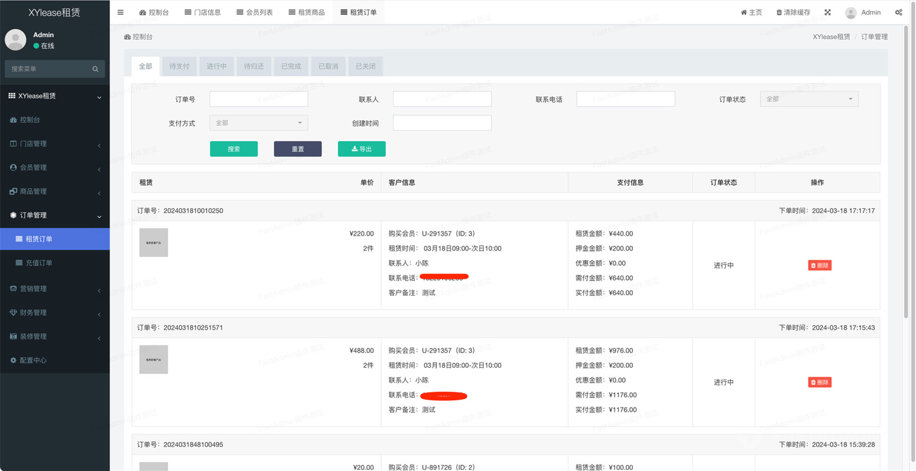The height and width of the screenshot is (471, 916).
Task: Click product thumbnail of order 2024031810251571
Action: click(x=154, y=359)
